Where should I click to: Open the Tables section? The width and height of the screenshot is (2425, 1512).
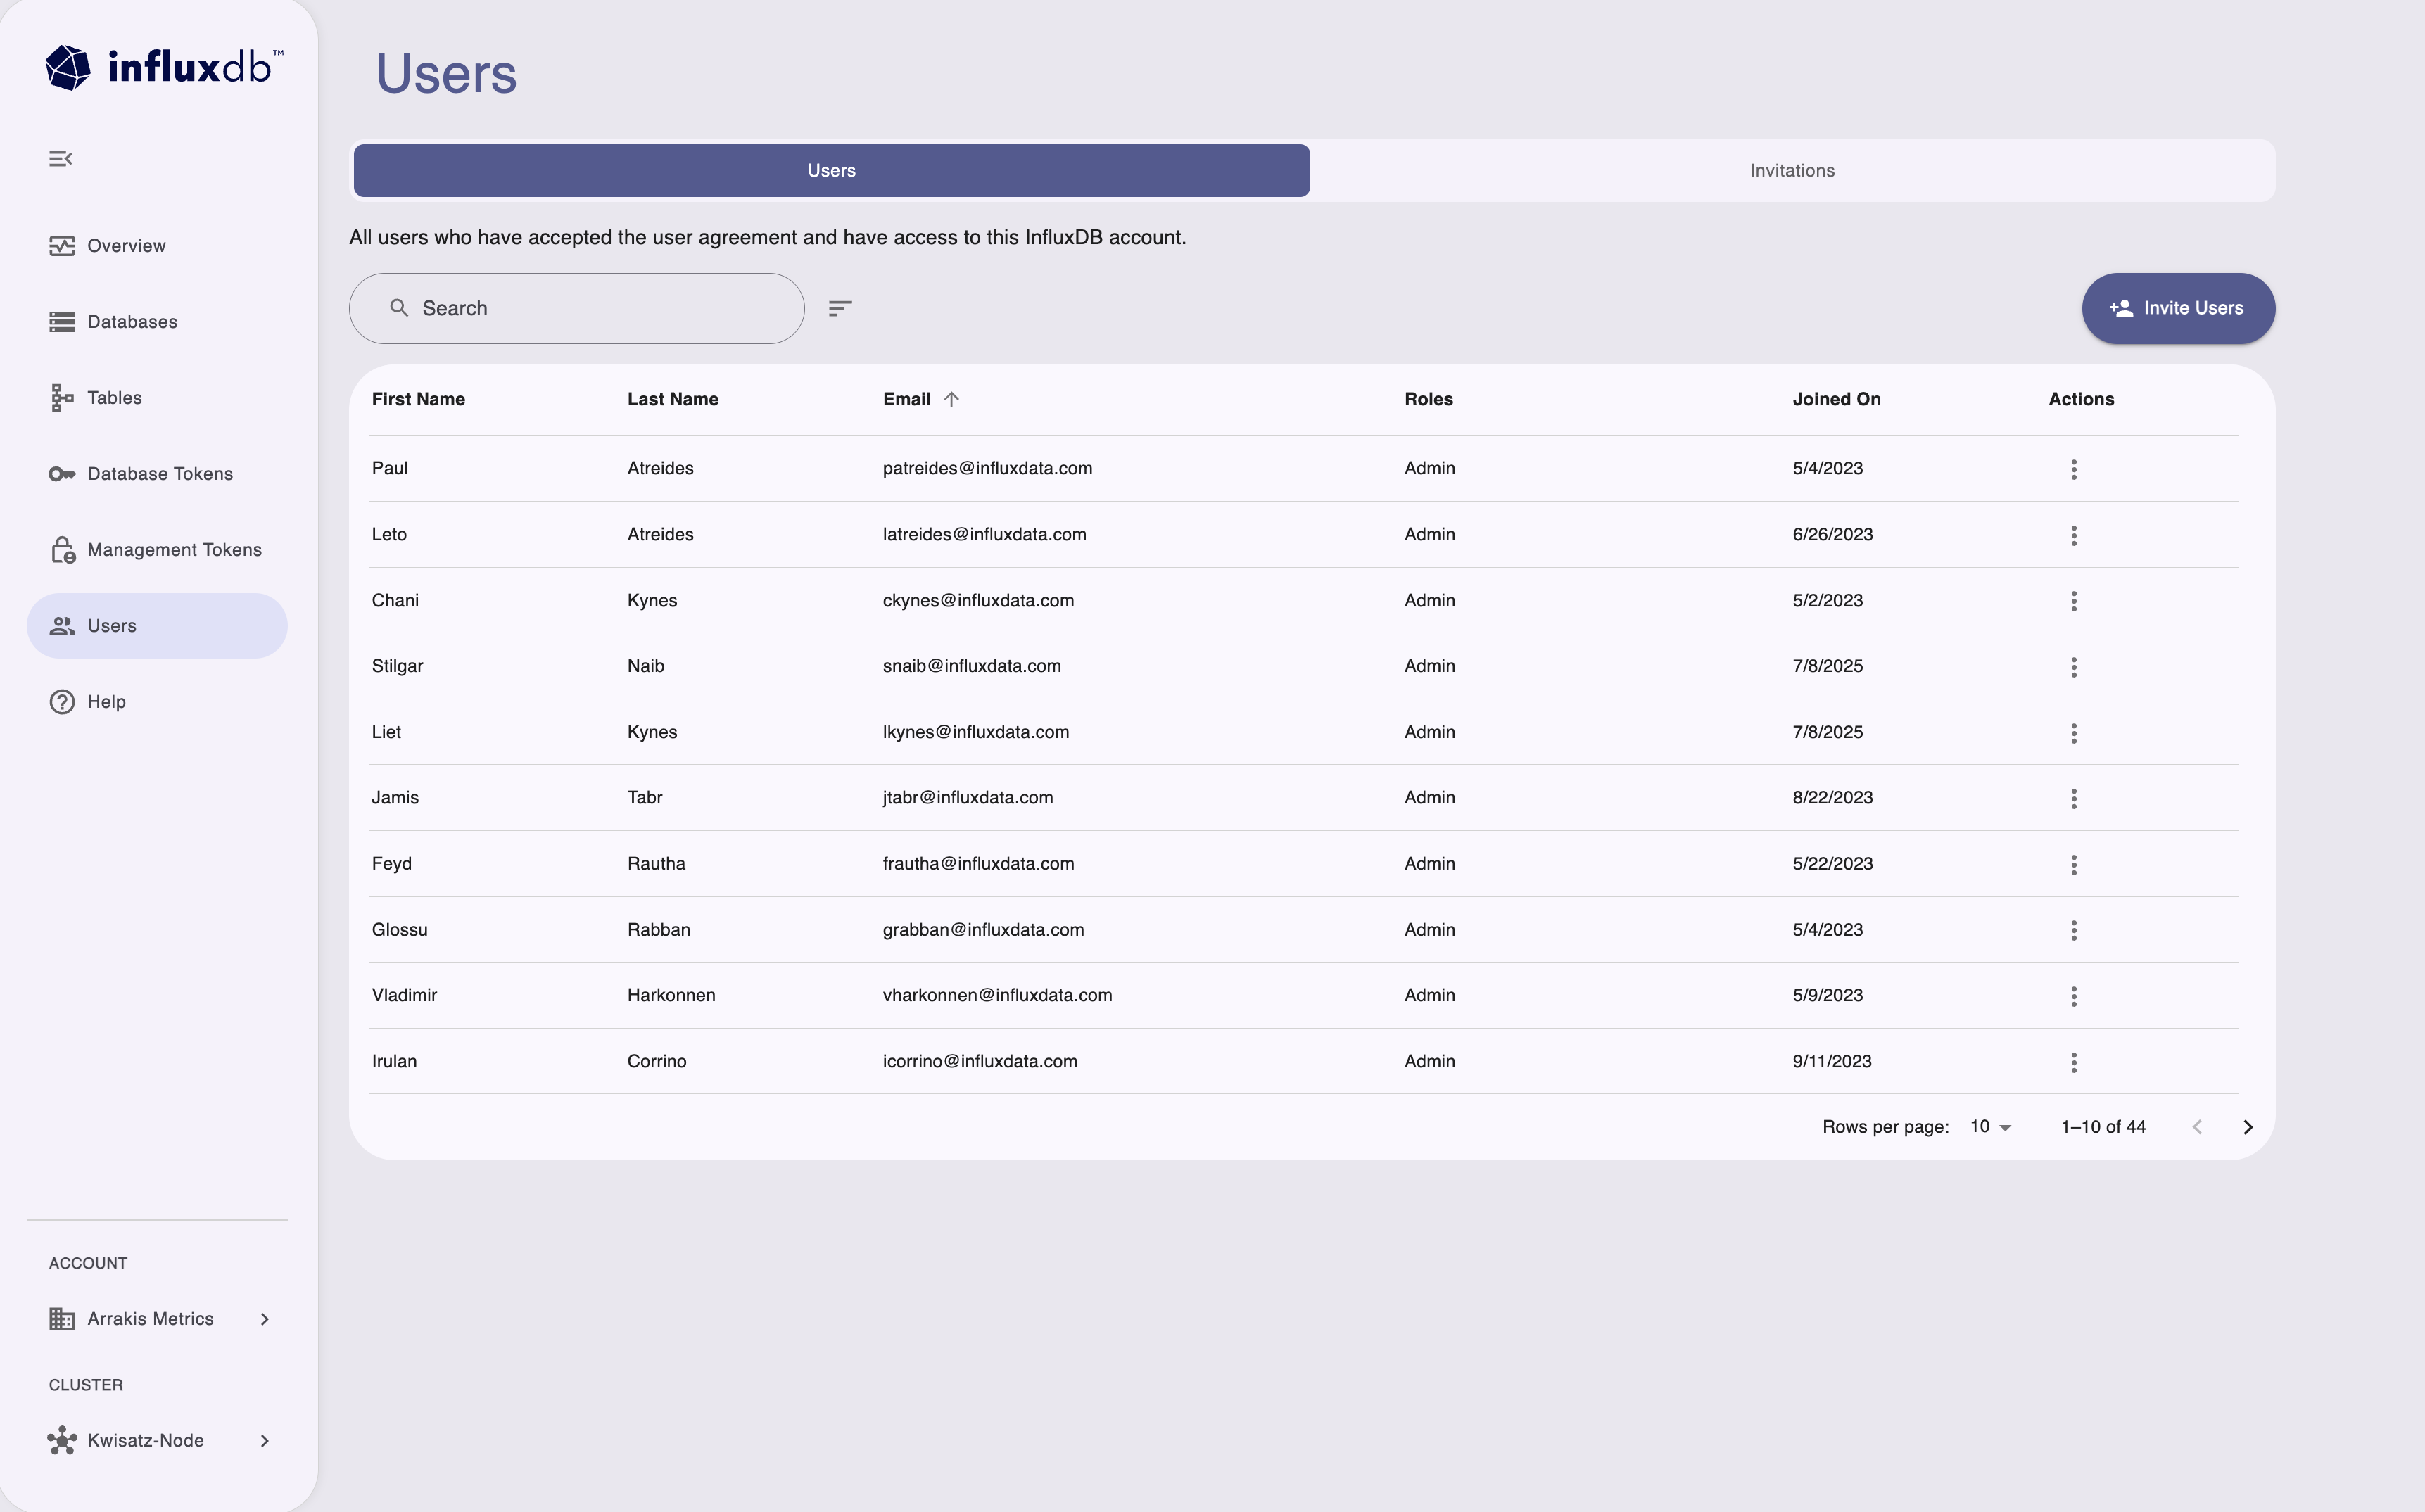[x=113, y=397]
